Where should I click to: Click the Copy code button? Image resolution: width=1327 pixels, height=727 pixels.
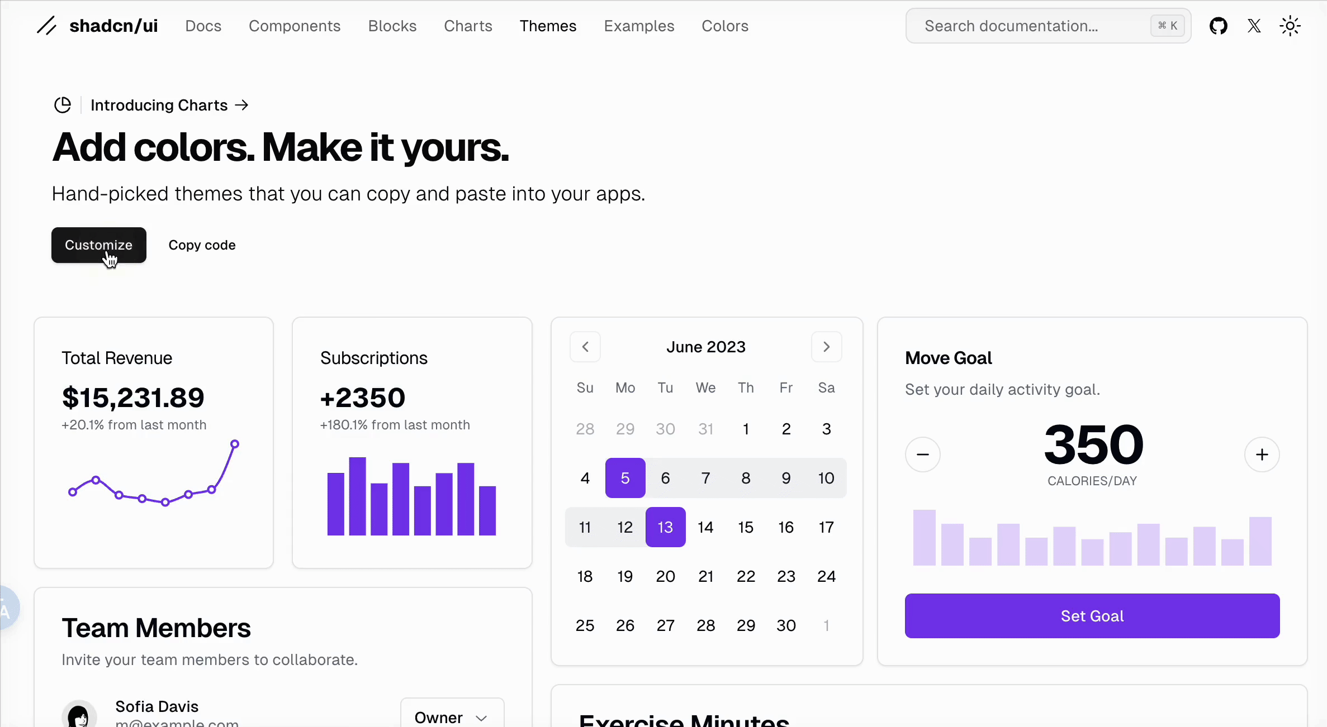coord(202,245)
